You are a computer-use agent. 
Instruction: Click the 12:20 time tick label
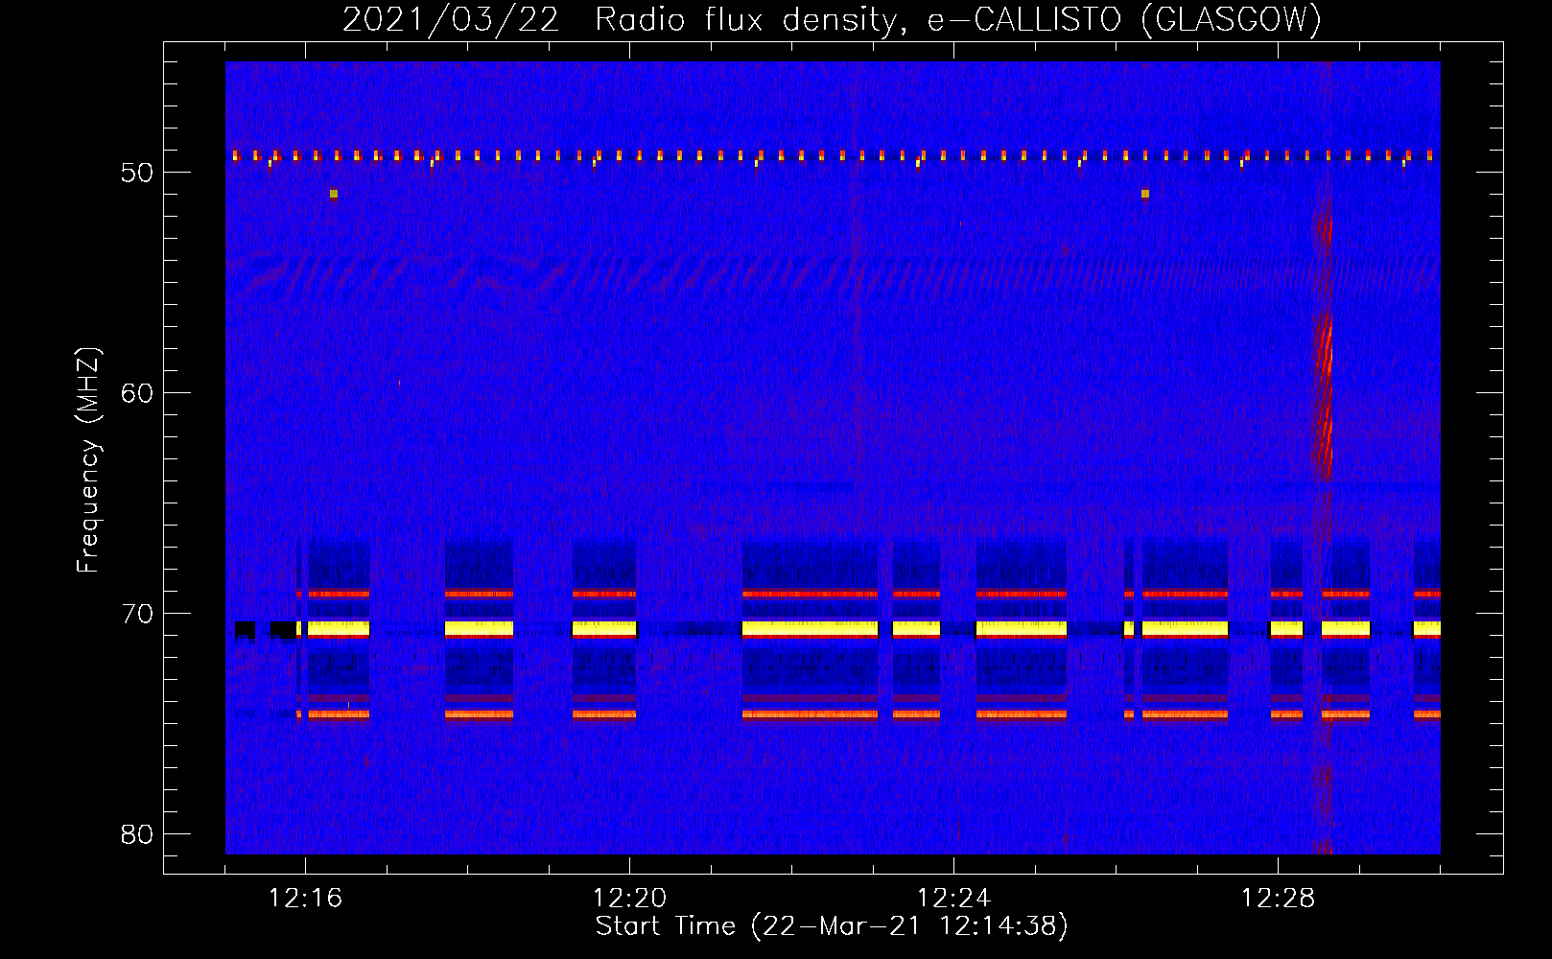point(629,899)
